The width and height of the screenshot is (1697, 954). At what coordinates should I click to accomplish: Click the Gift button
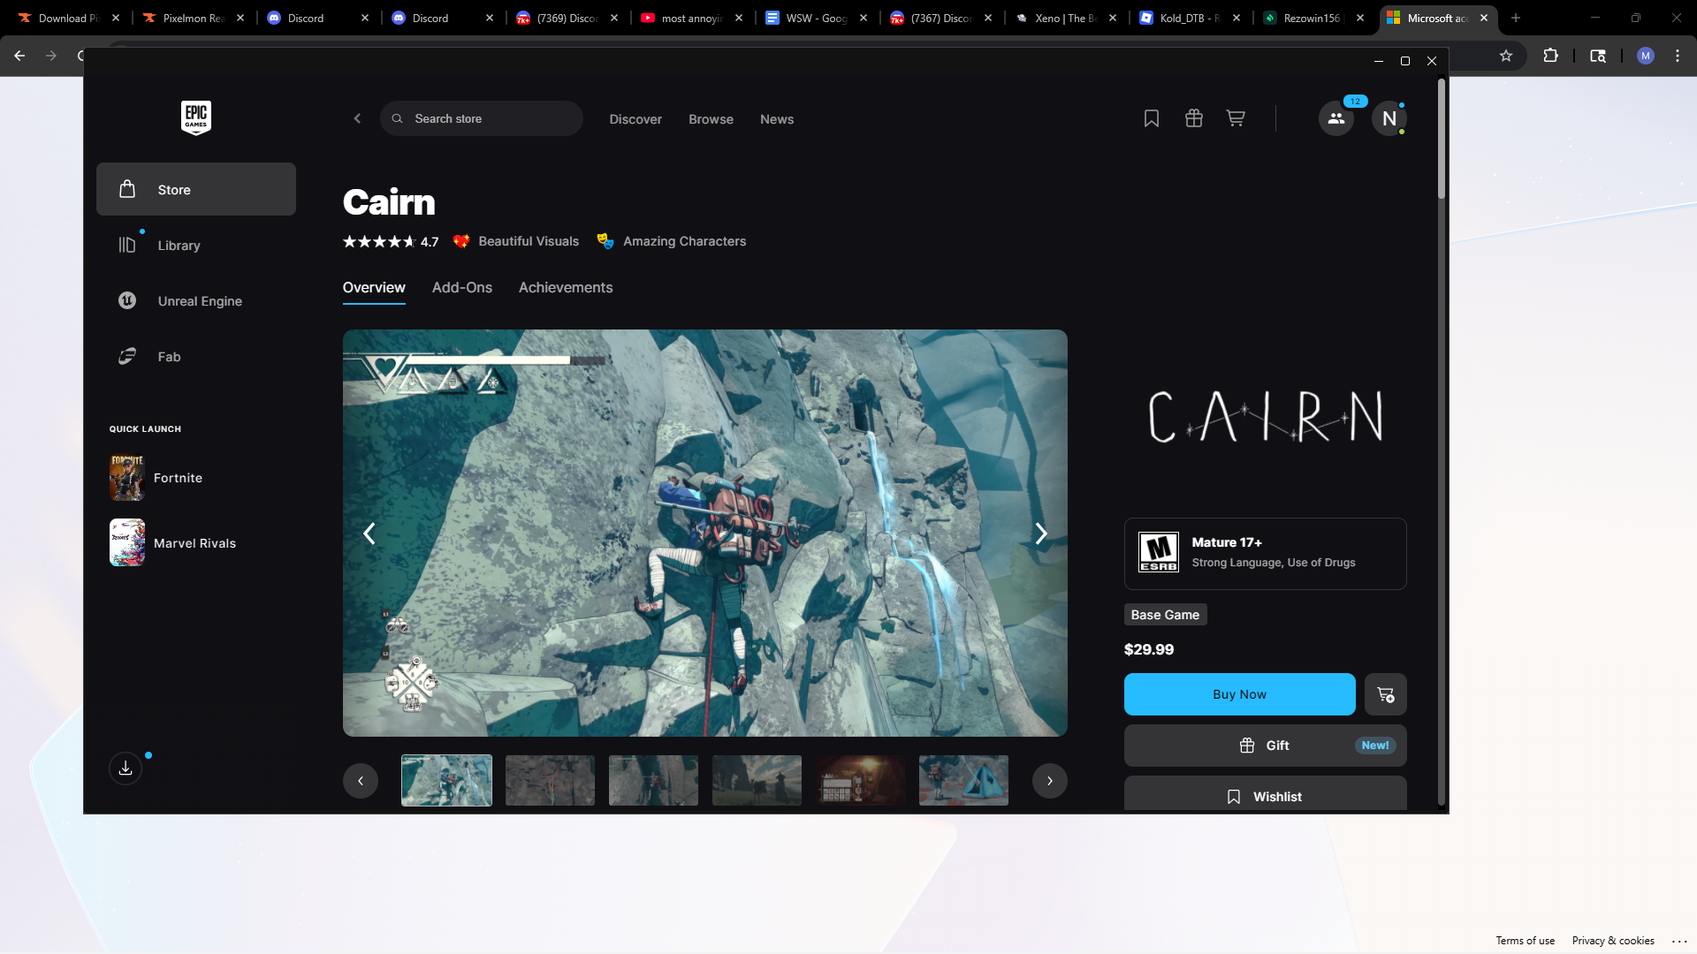[x=1264, y=746]
